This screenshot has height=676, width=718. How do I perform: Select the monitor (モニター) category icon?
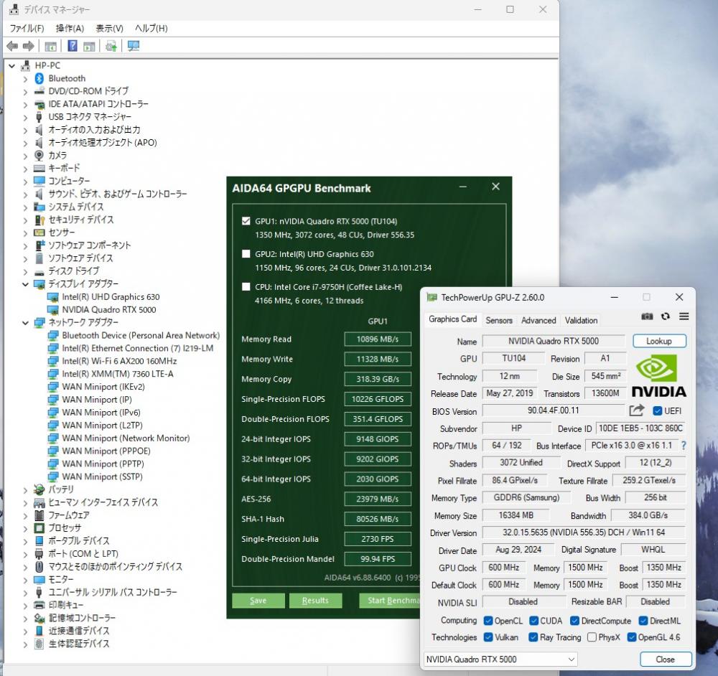39,579
